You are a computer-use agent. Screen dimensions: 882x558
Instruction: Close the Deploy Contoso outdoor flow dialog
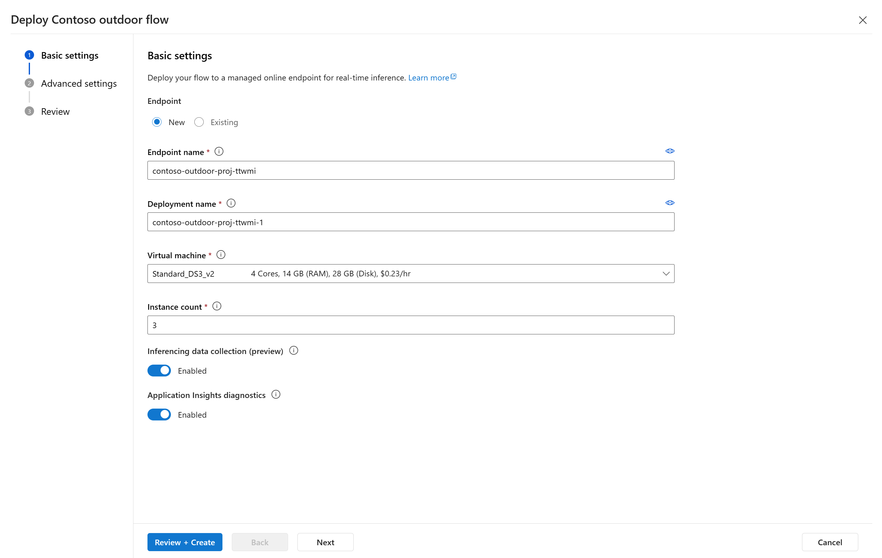point(863,20)
